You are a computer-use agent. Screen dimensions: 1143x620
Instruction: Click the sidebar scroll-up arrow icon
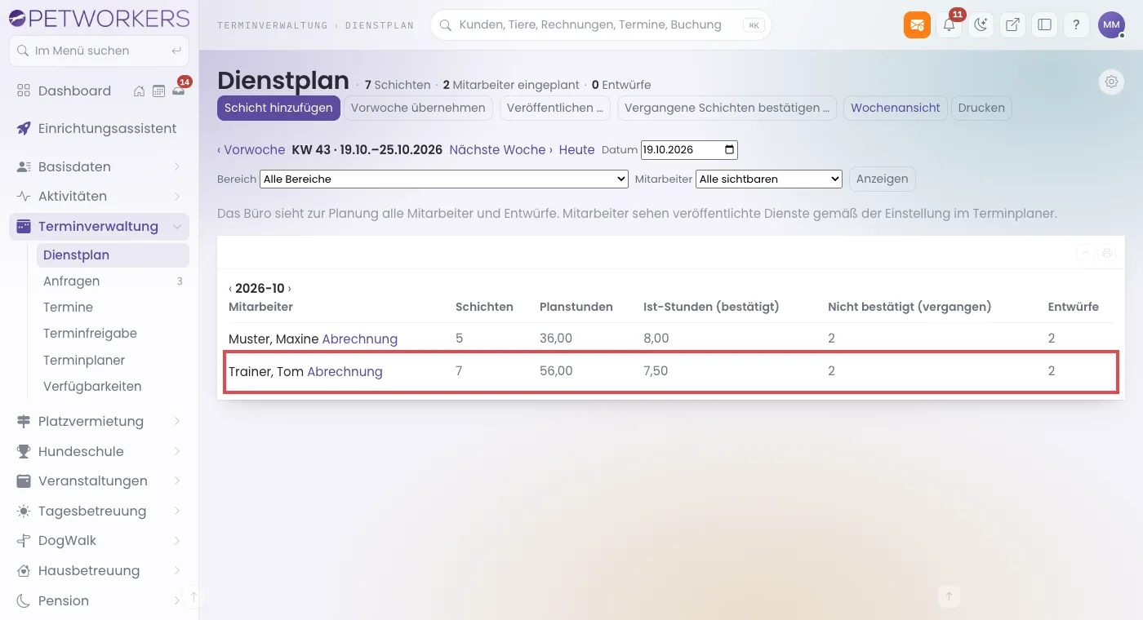(x=193, y=597)
